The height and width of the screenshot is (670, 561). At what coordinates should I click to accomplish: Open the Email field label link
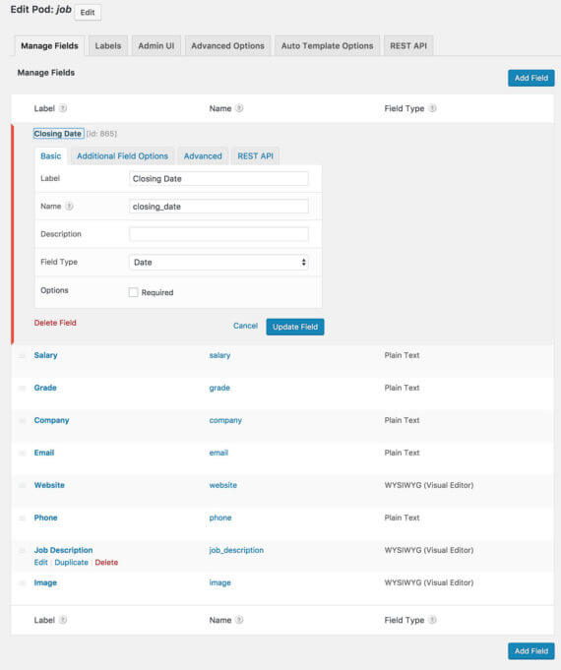tap(44, 453)
